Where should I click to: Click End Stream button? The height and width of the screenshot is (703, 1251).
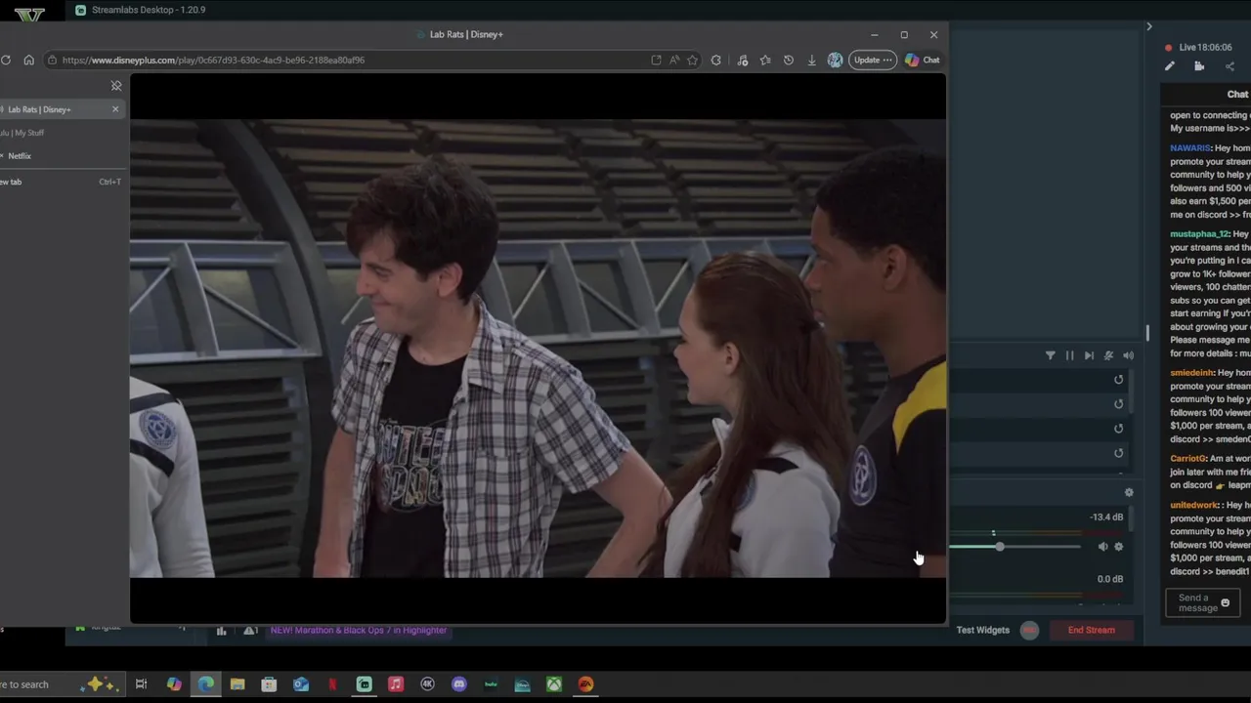click(1092, 630)
